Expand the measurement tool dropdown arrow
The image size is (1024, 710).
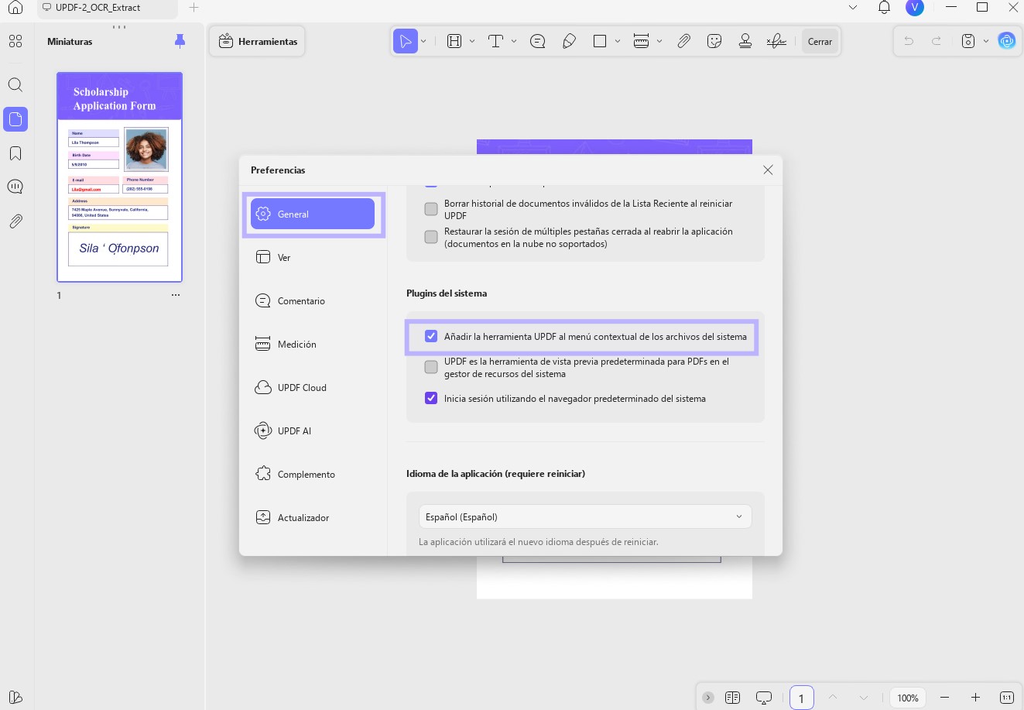(x=659, y=42)
